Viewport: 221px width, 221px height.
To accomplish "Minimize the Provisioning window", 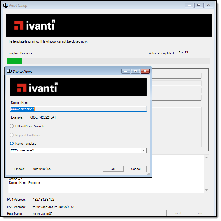I will tap(189, 5).
